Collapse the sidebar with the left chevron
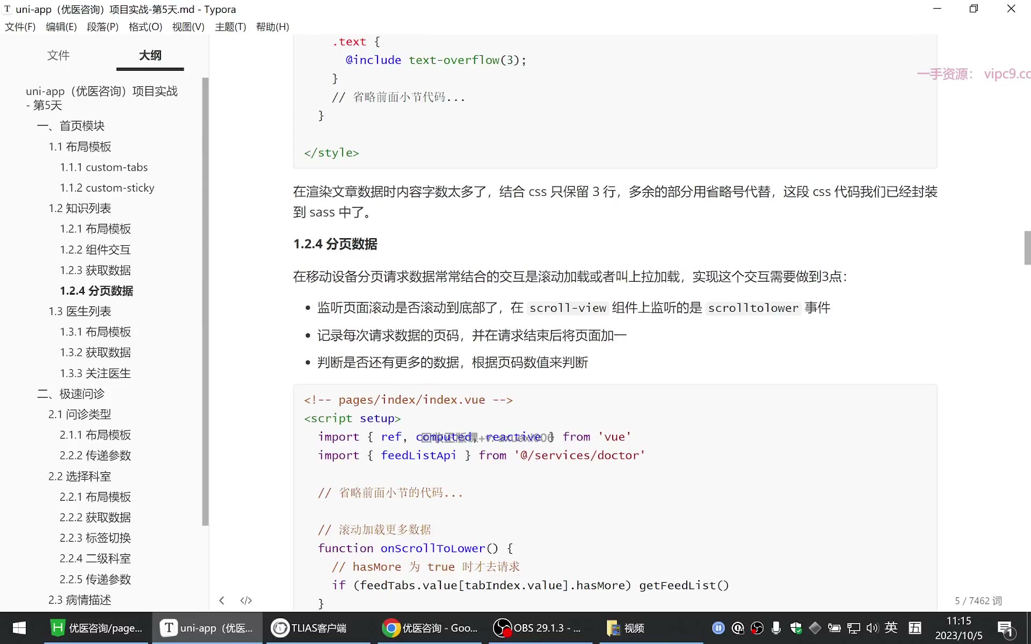 click(222, 601)
